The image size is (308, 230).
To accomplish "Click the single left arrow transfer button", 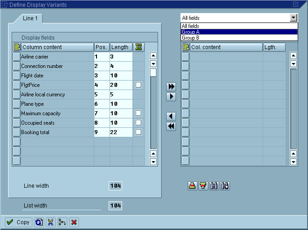I will pos(171,117).
